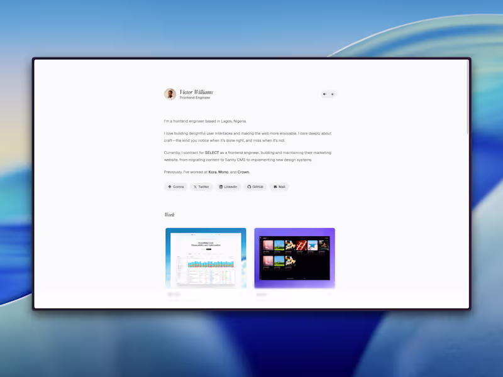Click the Mail contact button
Screen dimensions: 503x377
279,187
